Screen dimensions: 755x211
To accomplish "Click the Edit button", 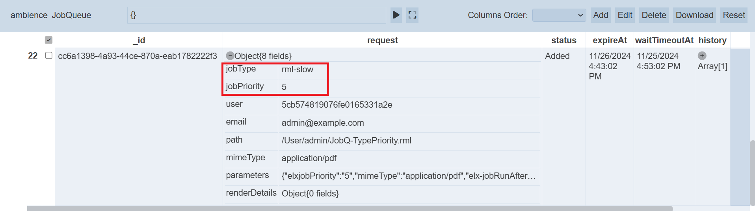I will 625,15.
